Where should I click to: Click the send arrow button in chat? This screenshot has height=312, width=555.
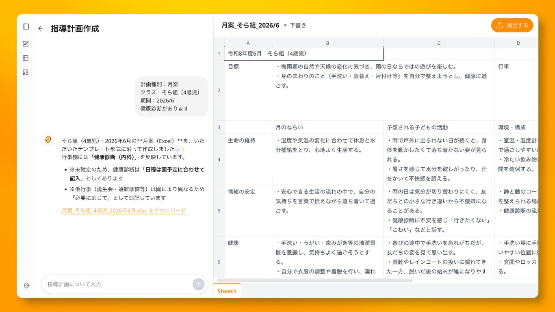coord(198,284)
